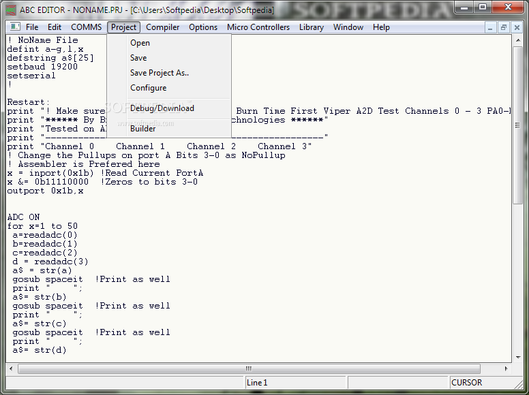Click the "Restart:" label line

(x=29, y=102)
